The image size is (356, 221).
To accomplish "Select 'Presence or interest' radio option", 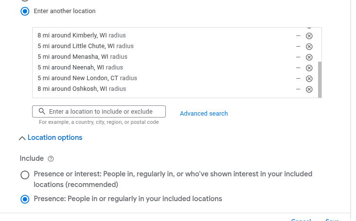I will pyautogui.click(x=25, y=175).
